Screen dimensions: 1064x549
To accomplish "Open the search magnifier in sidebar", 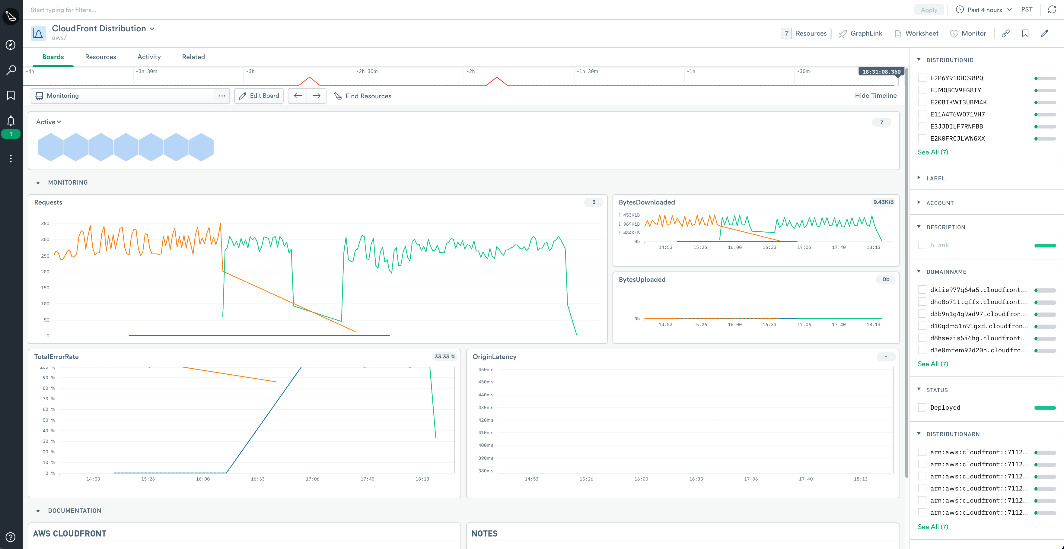I will tap(11, 70).
